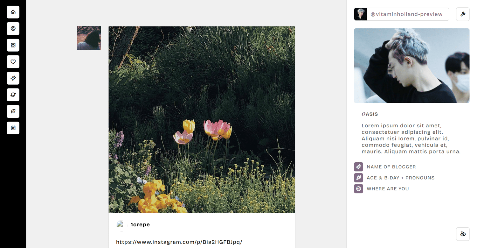
Task: Click the cherry icon button at bottom right
Action: [x=463, y=234]
